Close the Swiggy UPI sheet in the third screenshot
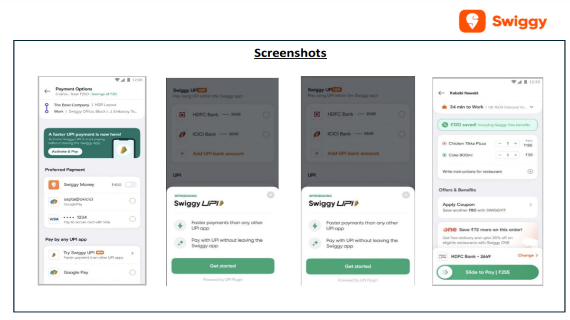 click(406, 195)
